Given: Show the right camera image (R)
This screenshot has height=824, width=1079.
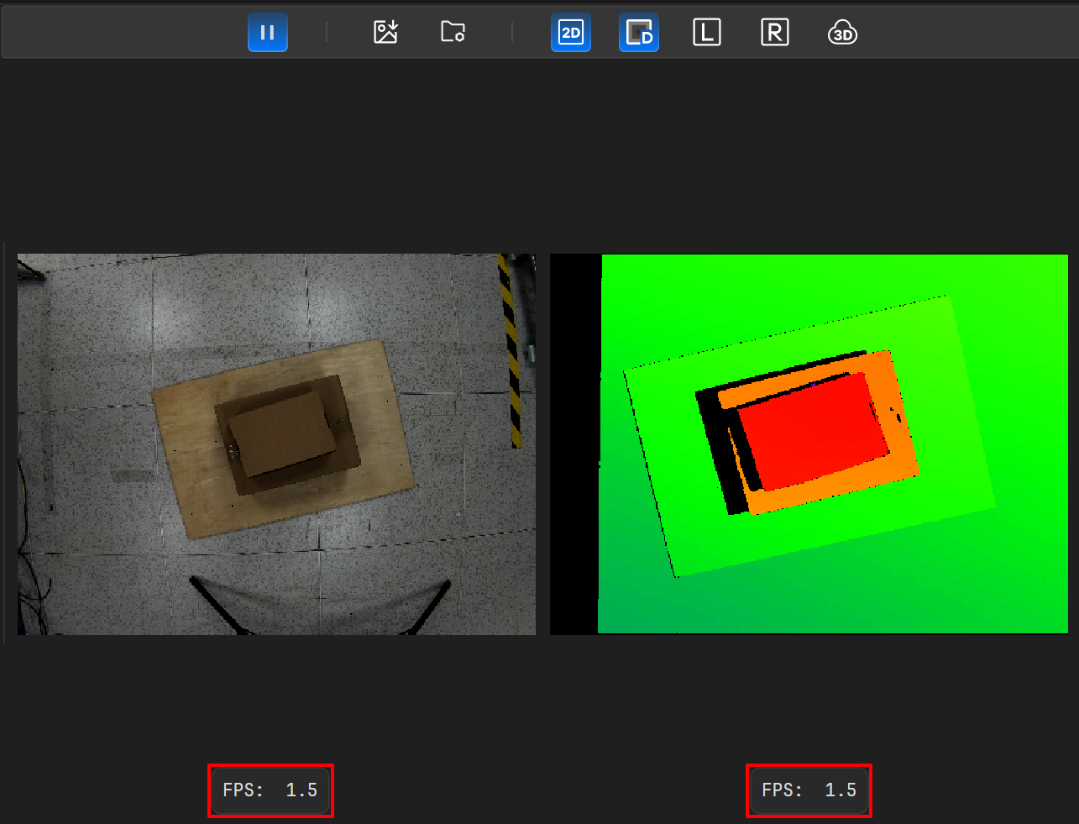Looking at the screenshot, I should [774, 33].
